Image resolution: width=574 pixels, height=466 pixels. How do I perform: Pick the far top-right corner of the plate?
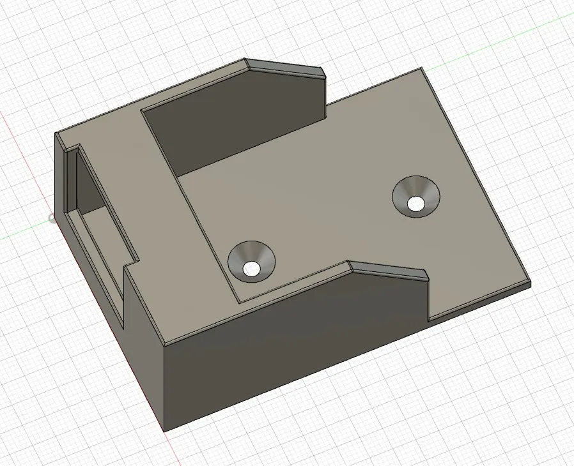click(x=420, y=69)
